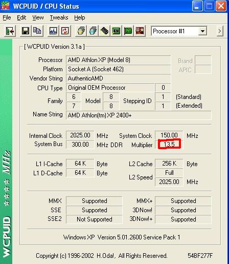
Task: Click the red refresh arrows icon
Action: (65, 31)
